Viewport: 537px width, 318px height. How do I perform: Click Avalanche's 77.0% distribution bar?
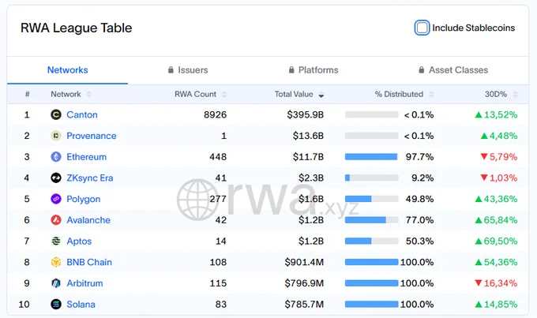coord(372,220)
